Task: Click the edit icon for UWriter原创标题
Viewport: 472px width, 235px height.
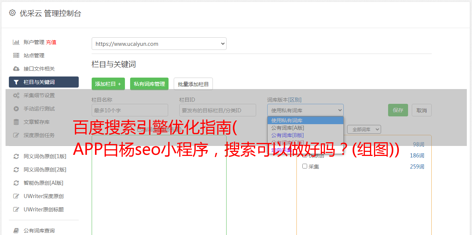Action: click(x=16, y=210)
